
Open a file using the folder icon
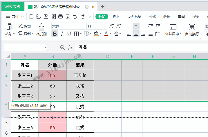click(x=39, y=17)
